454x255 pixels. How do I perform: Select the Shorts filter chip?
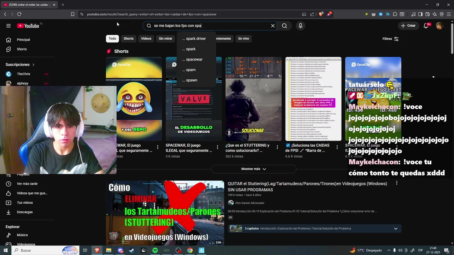(x=128, y=39)
